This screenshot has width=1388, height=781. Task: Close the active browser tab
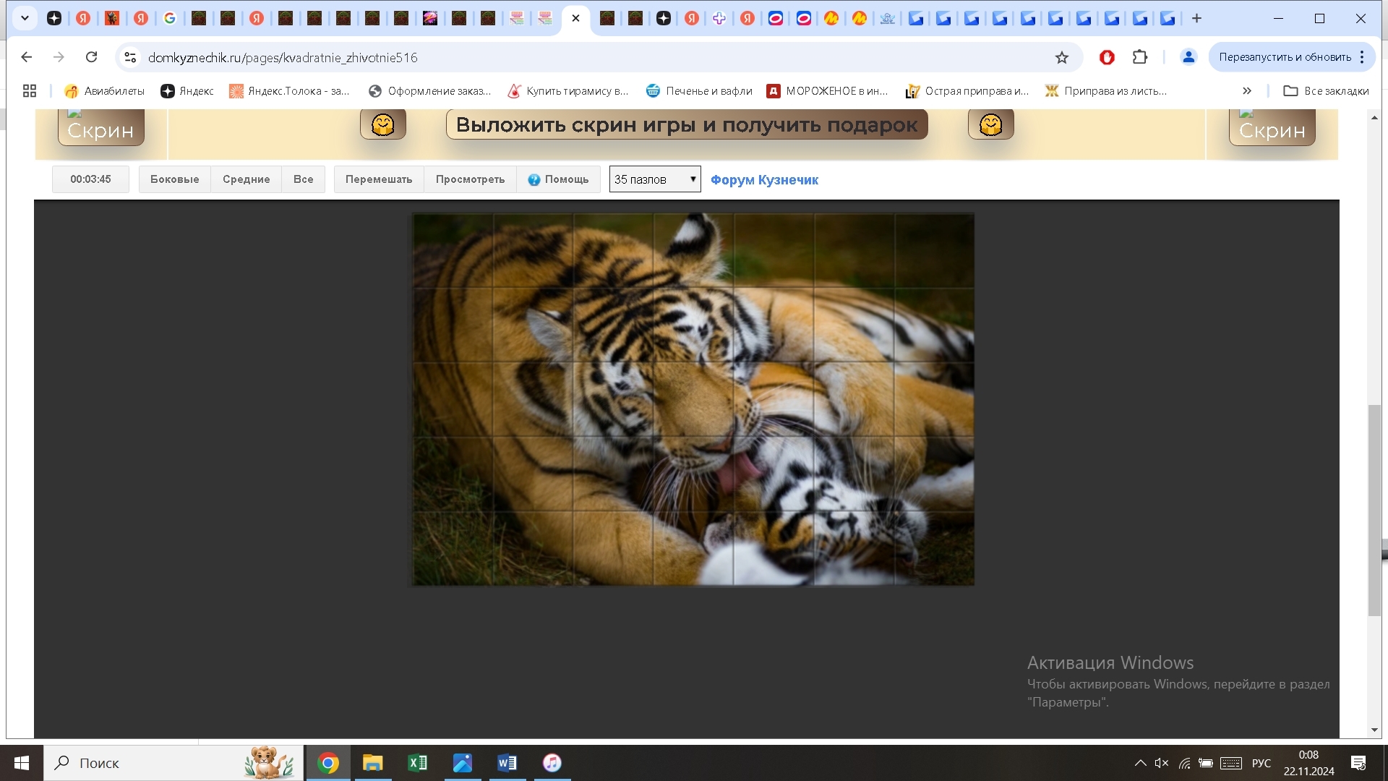click(575, 18)
